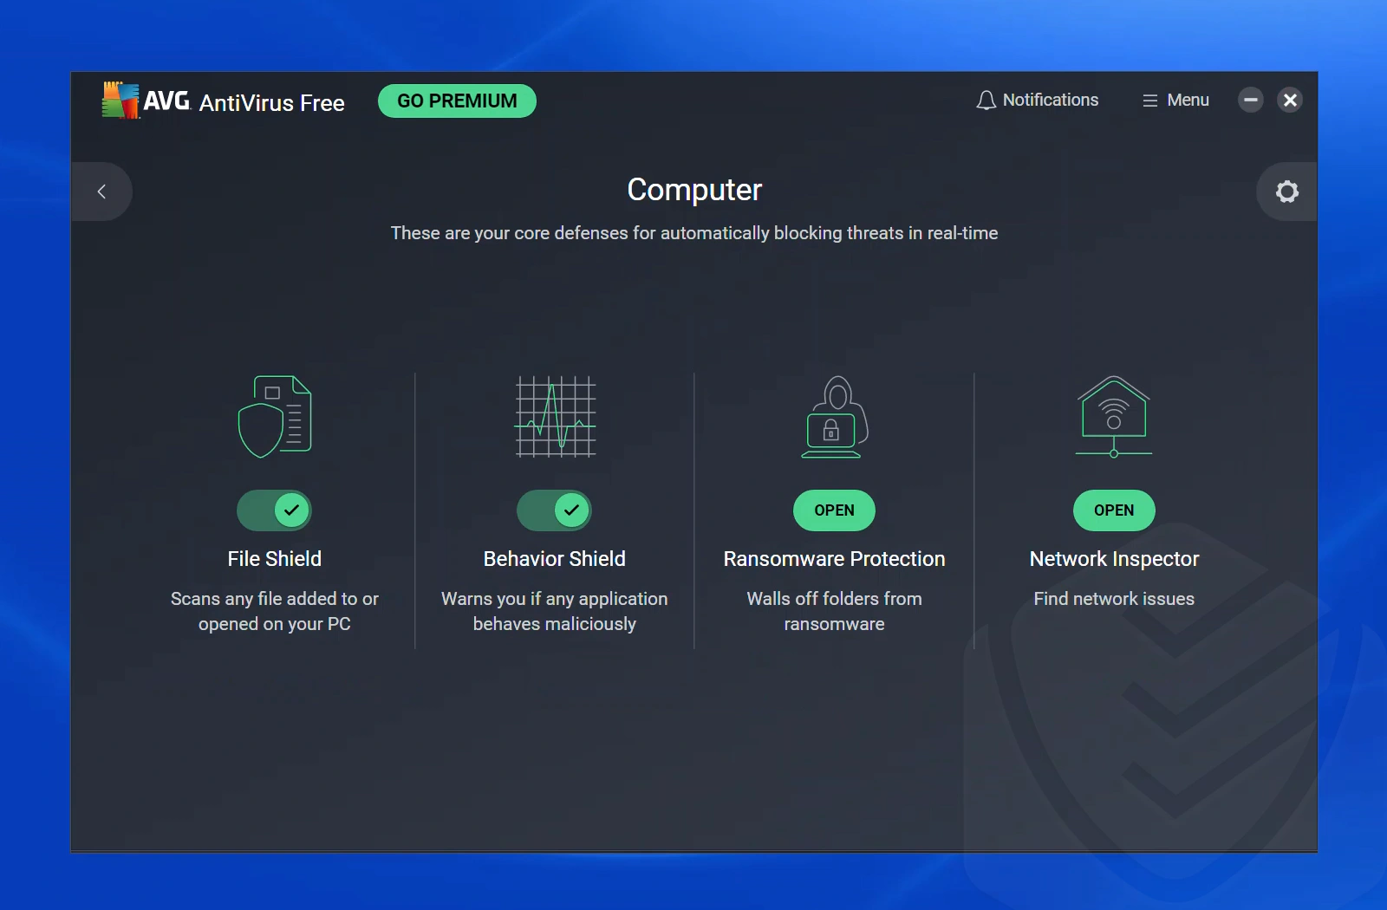Image resolution: width=1387 pixels, height=910 pixels.
Task: Select the Network Inspector title
Action: (x=1114, y=559)
